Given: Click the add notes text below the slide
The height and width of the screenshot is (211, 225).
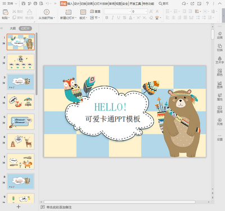Looking at the screenshot, I should pyautogui.click(x=59, y=207).
